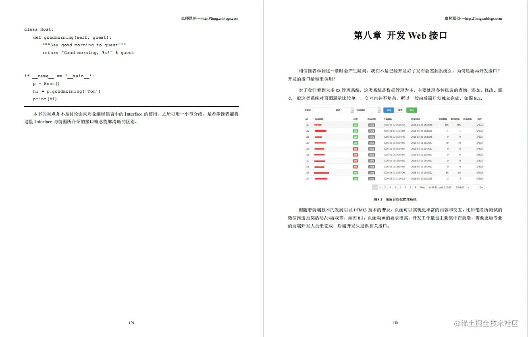Click the 关键字 keyword input field
The image size is (528, 337).
pyautogui.click(x=322, y=110)
